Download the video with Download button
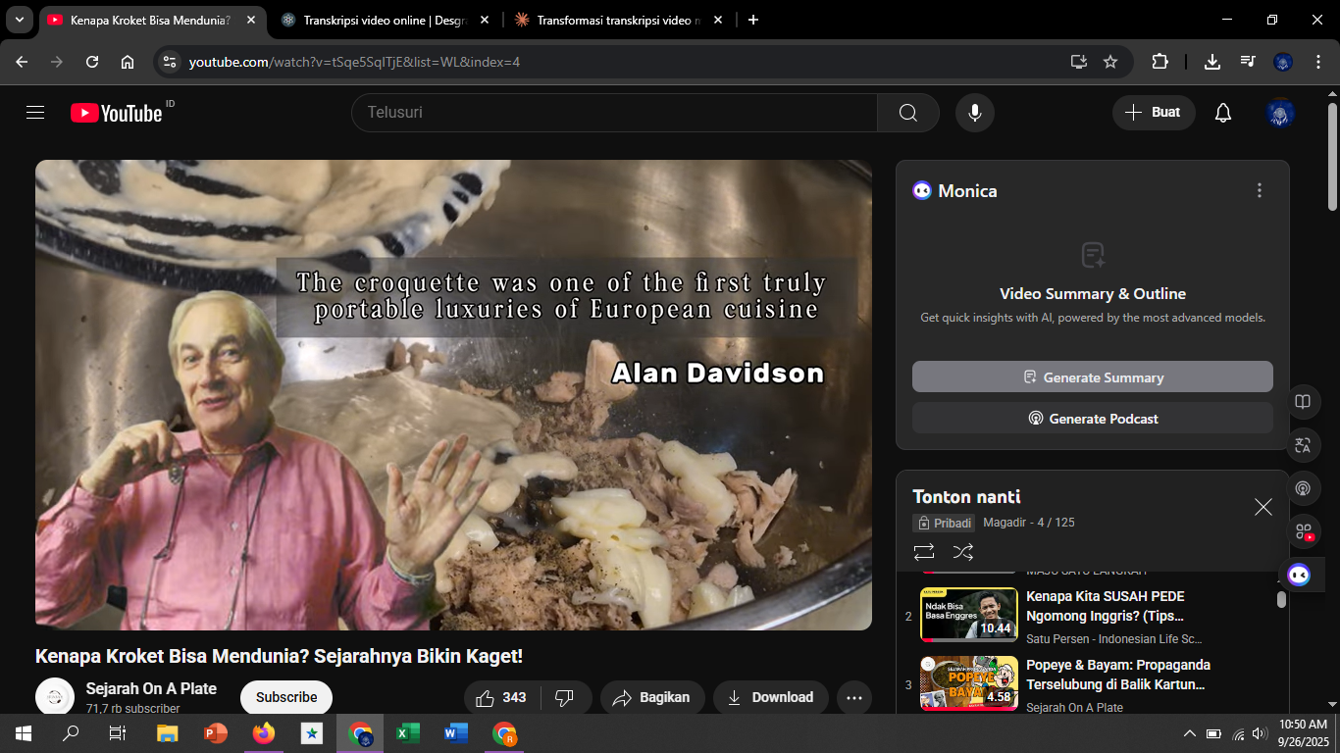 point(770,698)
